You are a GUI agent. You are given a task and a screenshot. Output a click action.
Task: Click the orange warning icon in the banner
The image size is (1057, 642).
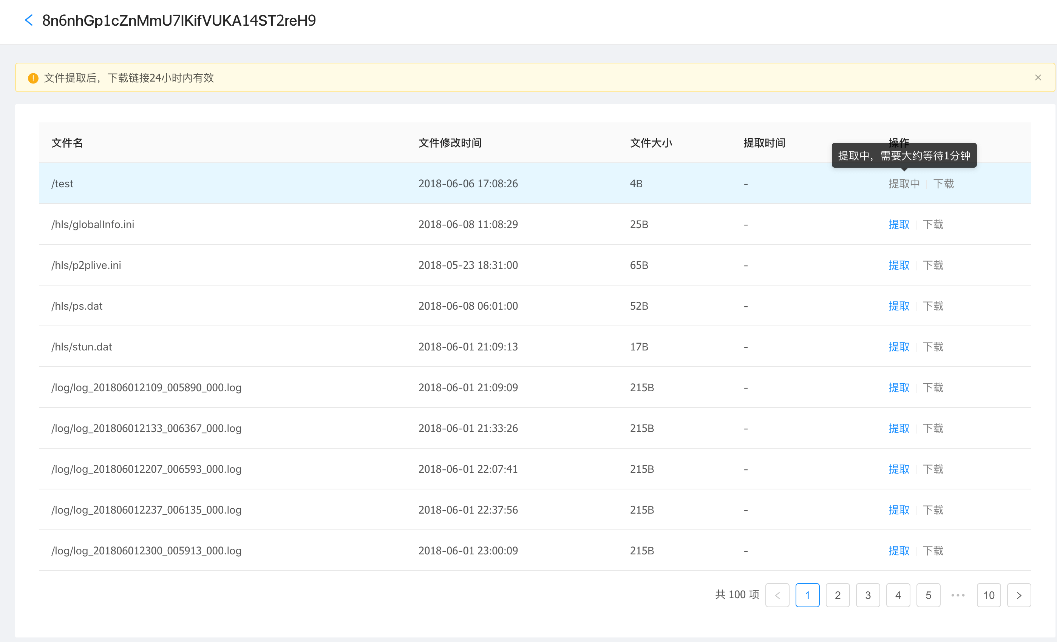(33, 78)
